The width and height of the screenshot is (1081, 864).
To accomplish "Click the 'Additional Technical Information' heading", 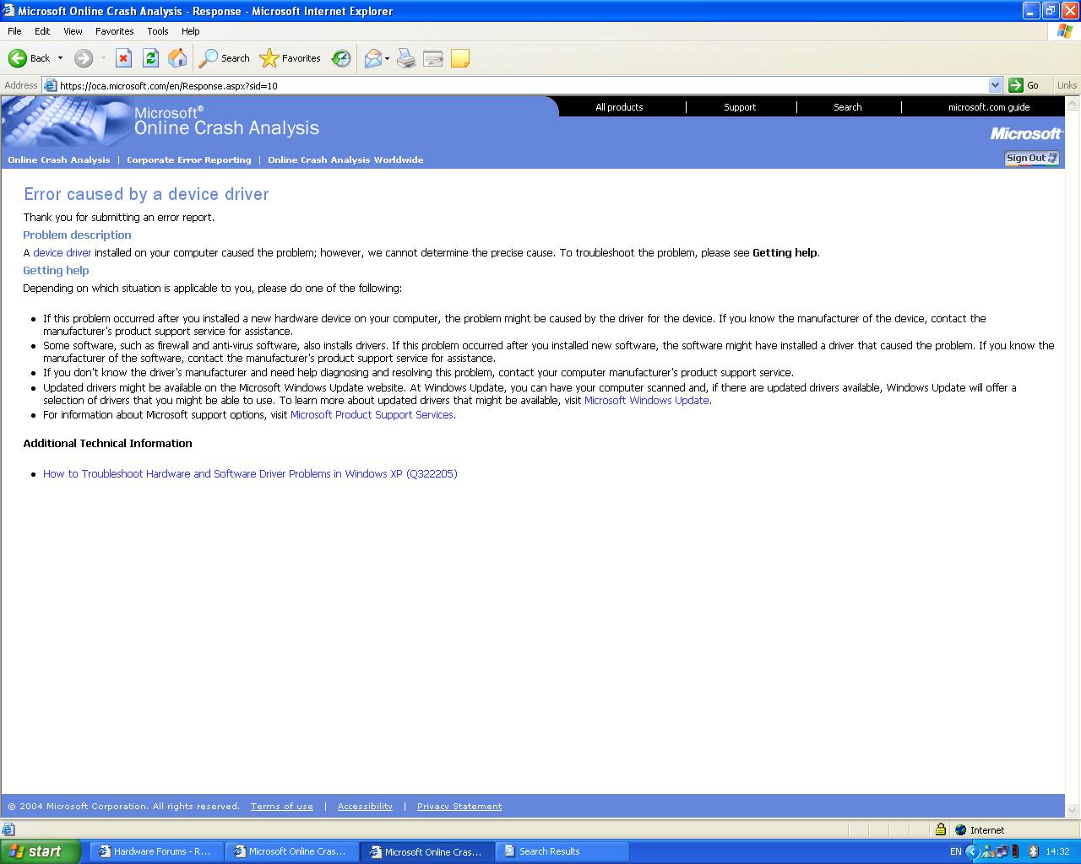I will click(x=107, y=443).
